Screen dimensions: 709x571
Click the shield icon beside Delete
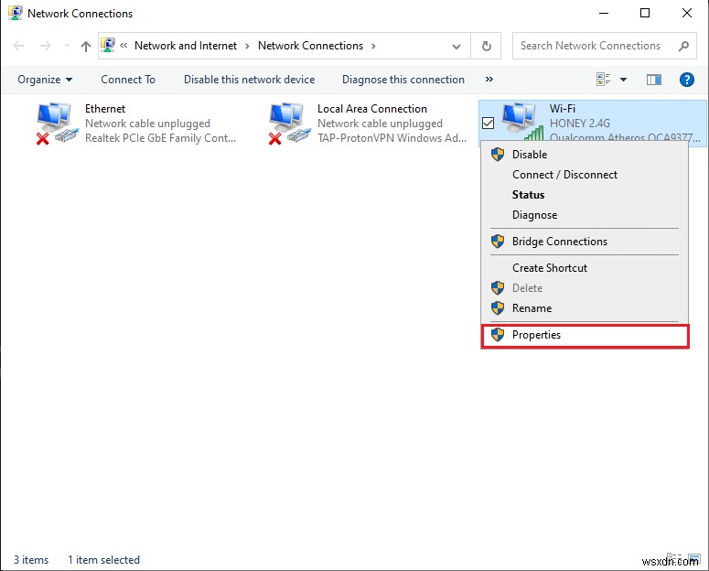coord(498,287)
